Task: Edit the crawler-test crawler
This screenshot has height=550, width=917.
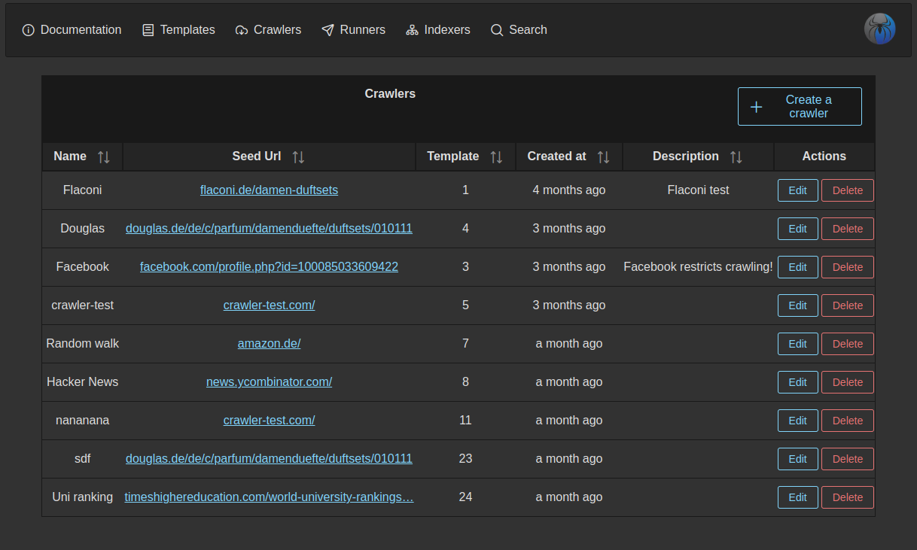Action: [798, 305]
